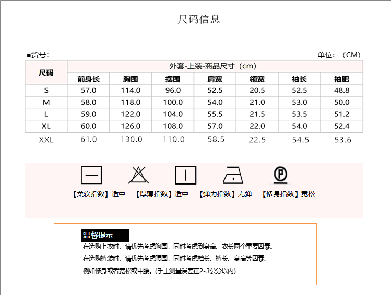The image size is (391, 295).
Task: Click the tip line starting 例如修身或者宽松
Action: click(x=159, y=271)
